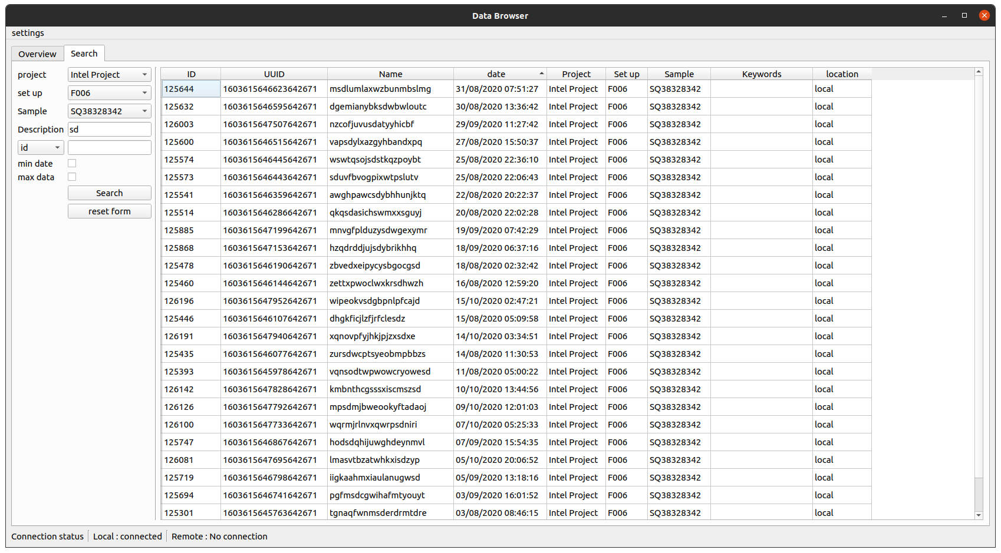The height and width of the screenshot is (553, 1001).
Task: Select the ID cell 125885
Action: click(x=191, y=230)
